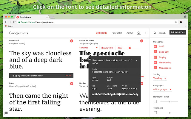Click the green Secure lock indicator
This screenshot has height=119, width=191.
[x=23, y=22]
